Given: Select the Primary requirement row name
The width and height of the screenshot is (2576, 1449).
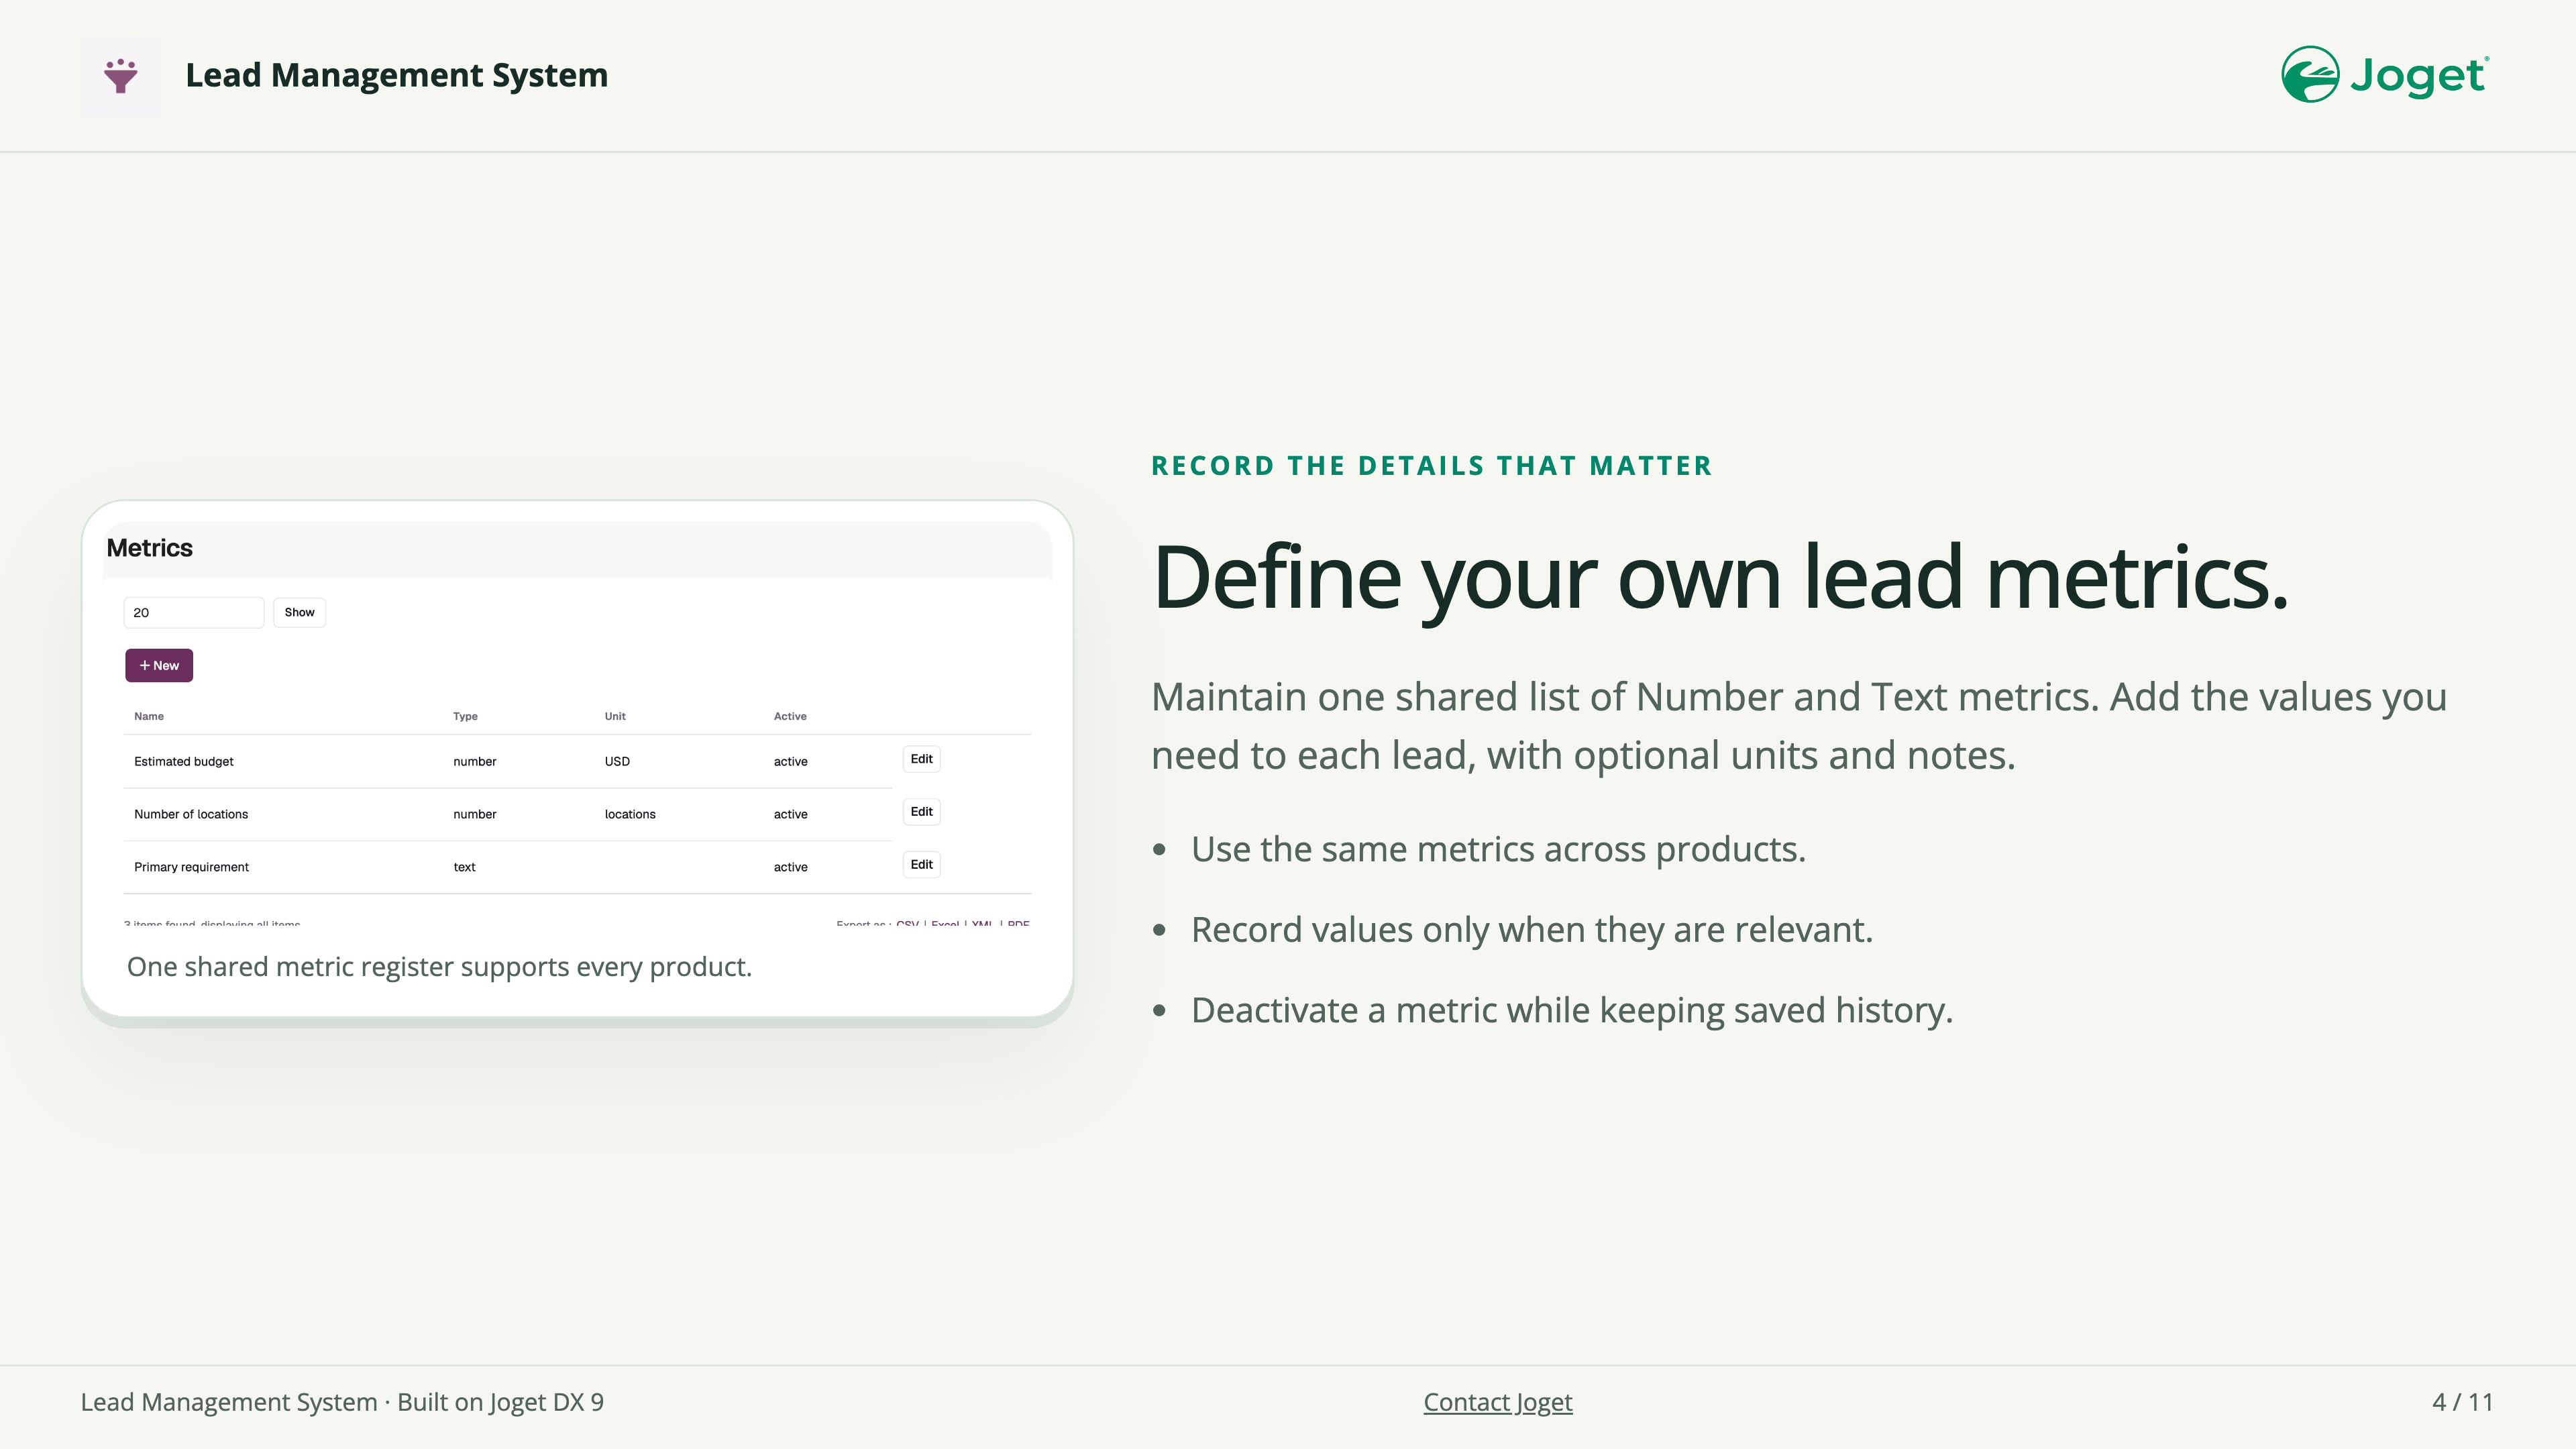Looking at the screenshot, I should tap(191, 867).
